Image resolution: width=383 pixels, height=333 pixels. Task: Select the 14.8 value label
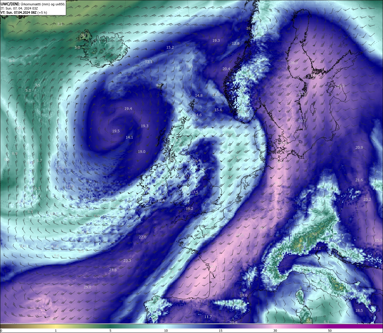[199, 96]
